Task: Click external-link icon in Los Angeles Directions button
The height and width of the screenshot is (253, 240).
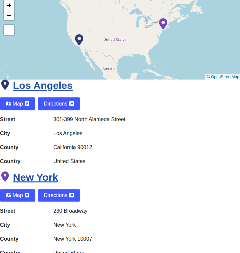Action: 72,104
